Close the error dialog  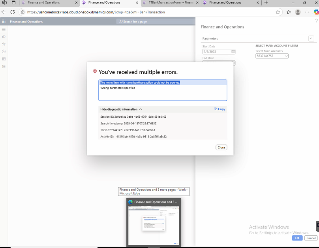(x=221, y=147)
